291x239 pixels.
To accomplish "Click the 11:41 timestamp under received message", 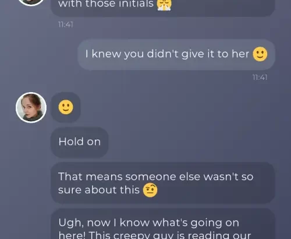I will tap(66, 24).
